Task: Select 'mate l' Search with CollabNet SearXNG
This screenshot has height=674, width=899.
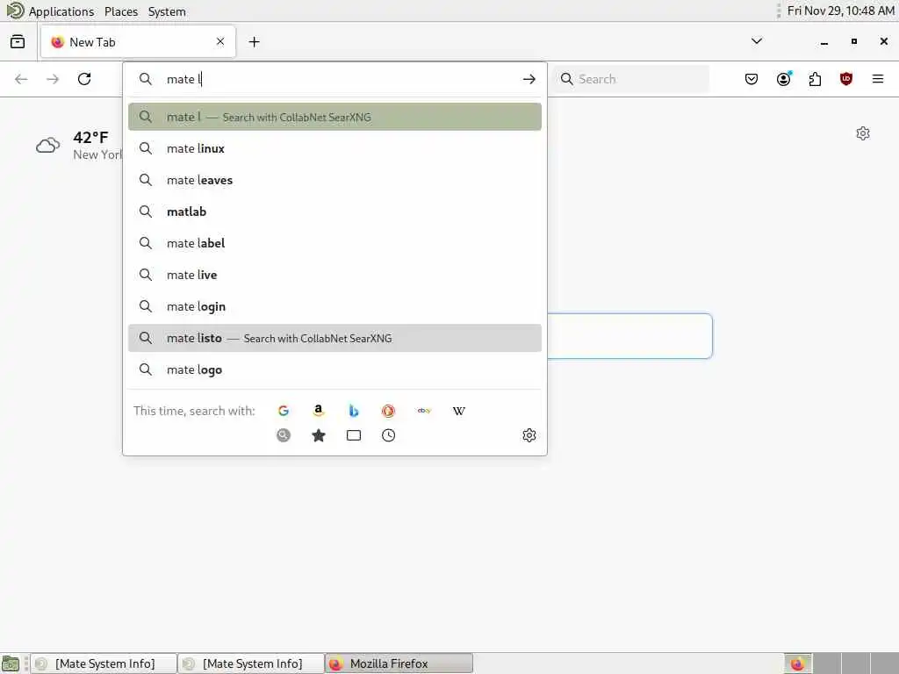Action: coord(334,117)
